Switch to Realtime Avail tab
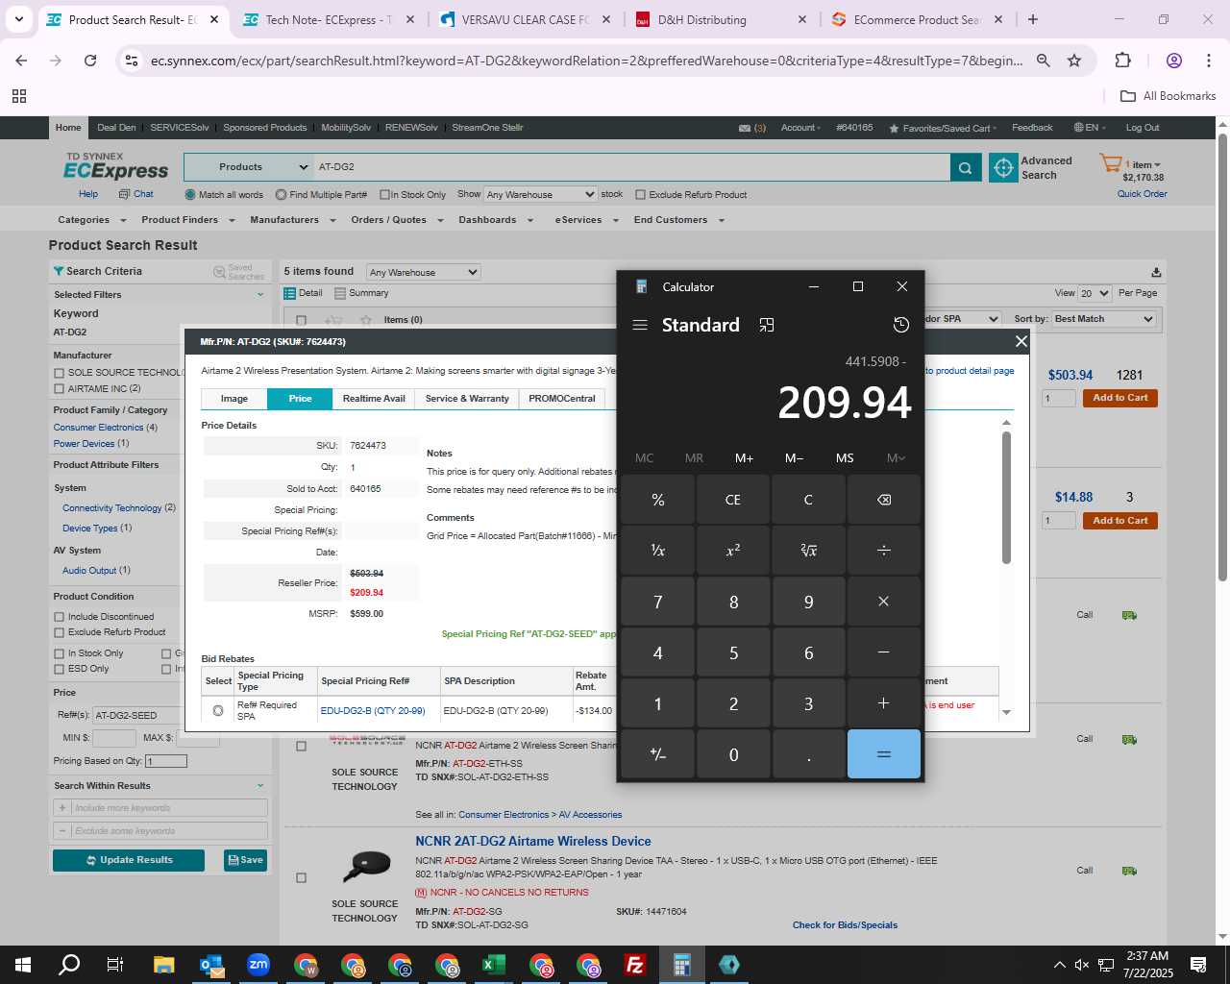This screenshot has height=984, width=1230. coord(374,399)
